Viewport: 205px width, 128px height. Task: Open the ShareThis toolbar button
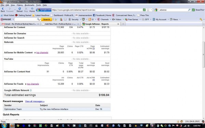coord(198,10)
